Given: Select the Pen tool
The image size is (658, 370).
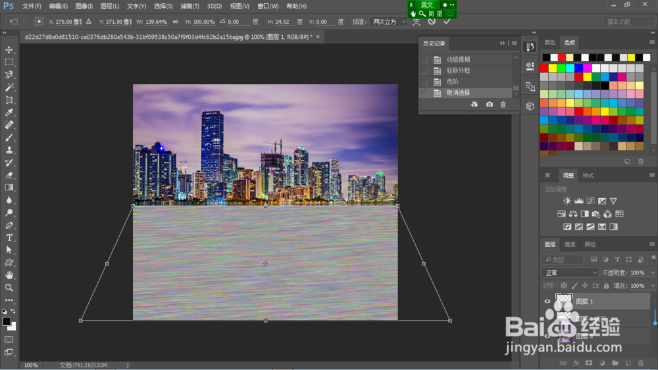Looking at the screenshot, I should 9,225.
